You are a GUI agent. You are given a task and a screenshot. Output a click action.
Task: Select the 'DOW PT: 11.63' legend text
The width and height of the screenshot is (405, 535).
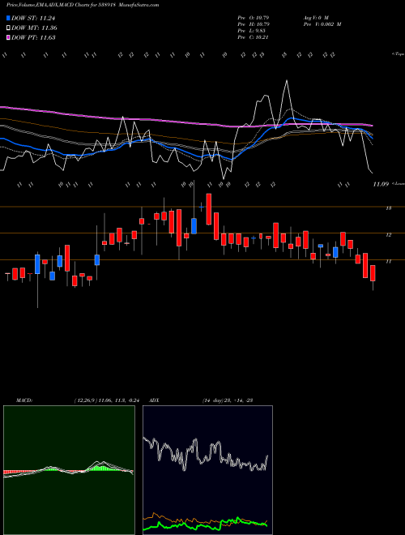33,37
